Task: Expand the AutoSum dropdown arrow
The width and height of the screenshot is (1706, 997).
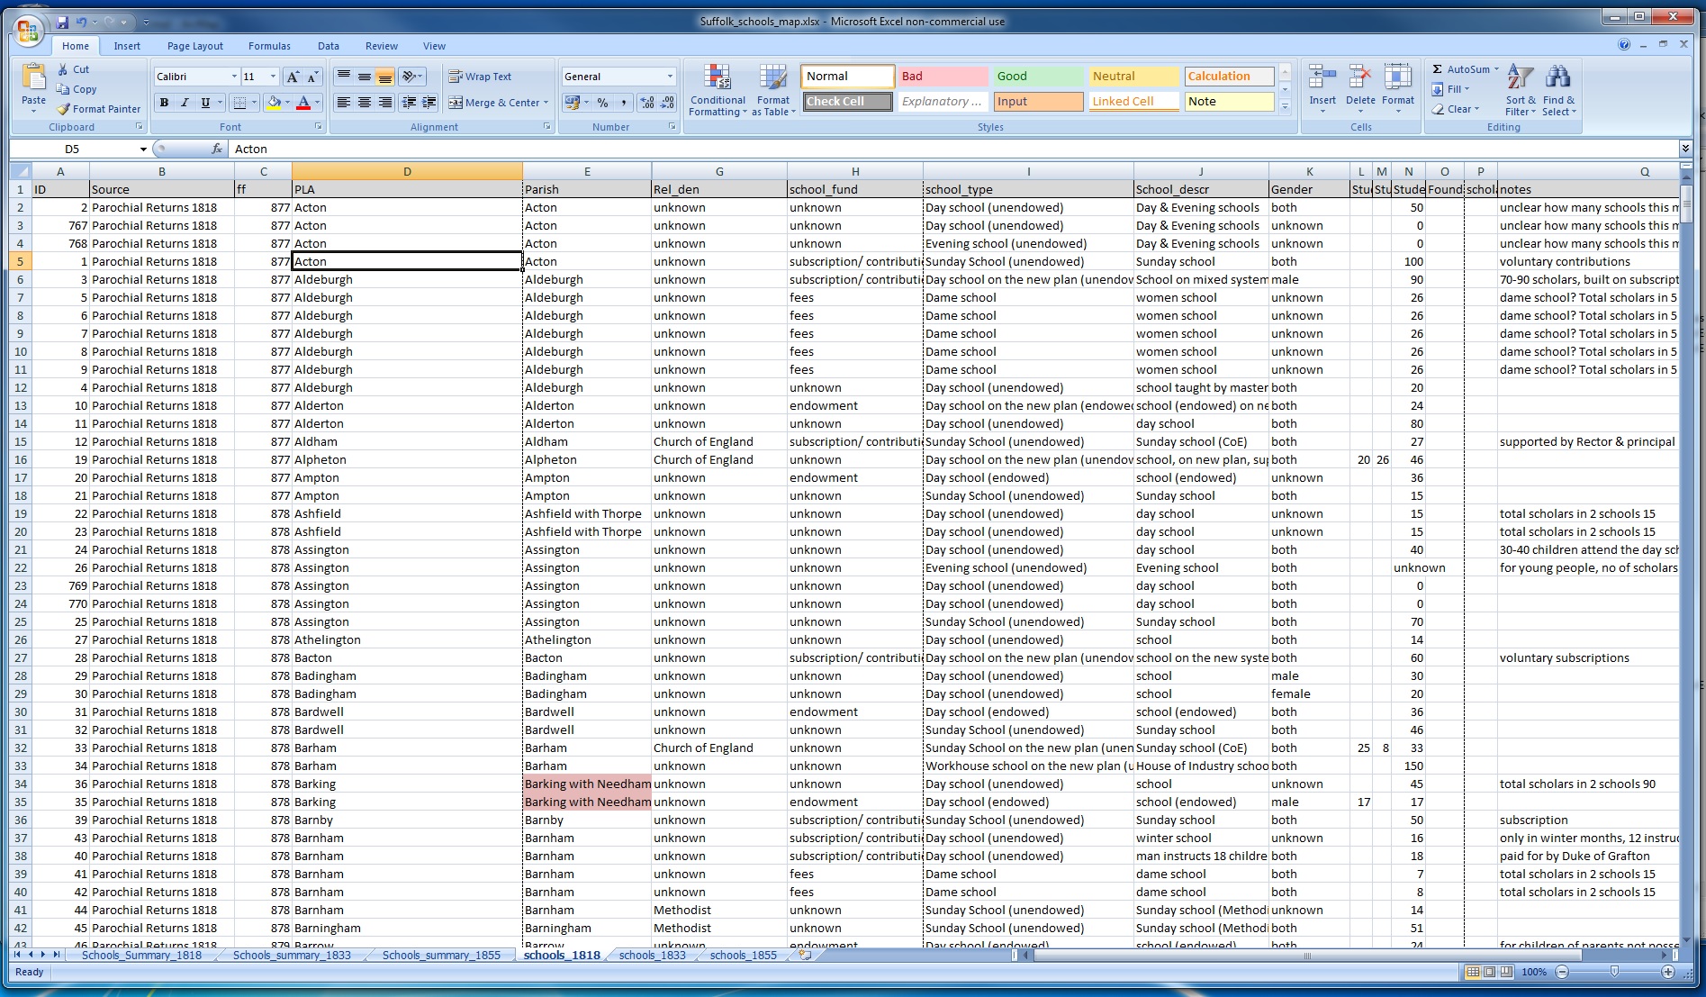Action: (x=1496, y=69)
